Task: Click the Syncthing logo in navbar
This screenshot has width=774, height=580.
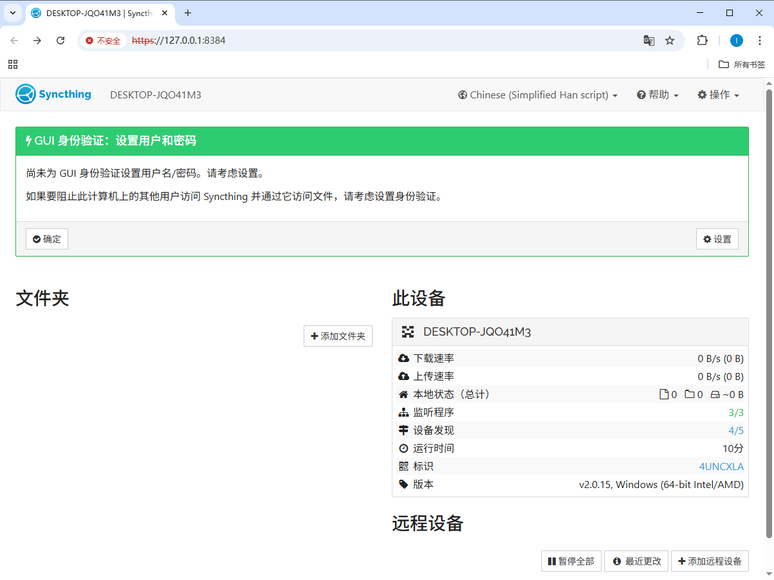Action: [x=53, y=95]
